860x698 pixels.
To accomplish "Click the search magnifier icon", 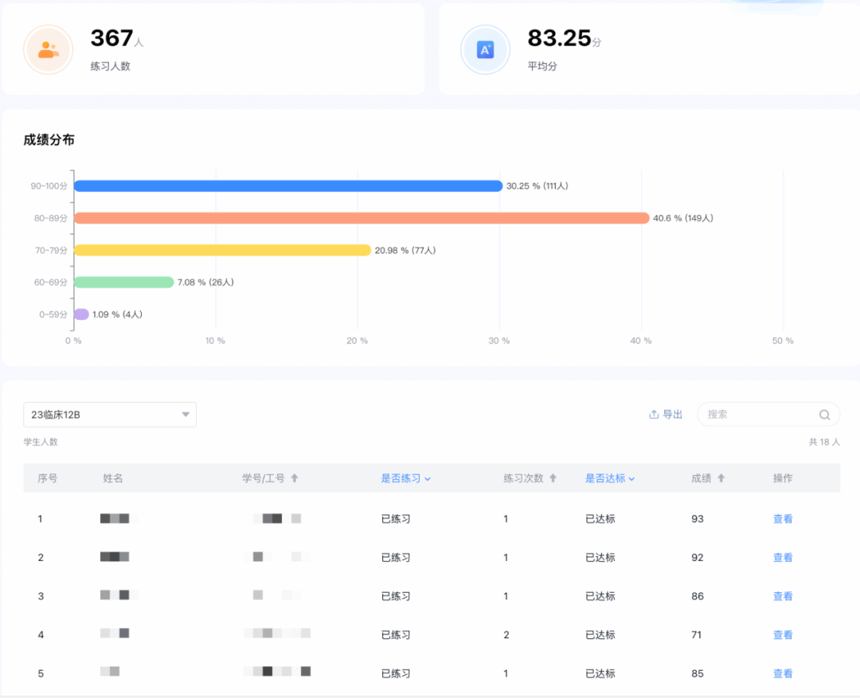I will click(x=825, y=415).
